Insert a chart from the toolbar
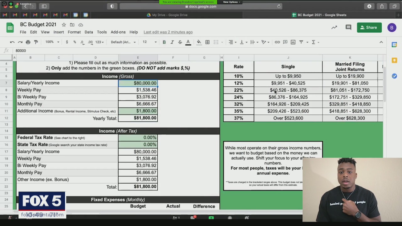 click(x=293, y=42)
